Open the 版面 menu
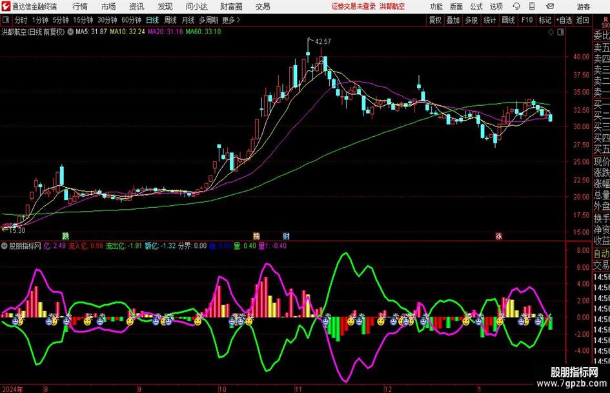Viewport: 610px width, 393px height. pyautogui.click(x=456, y=6)
